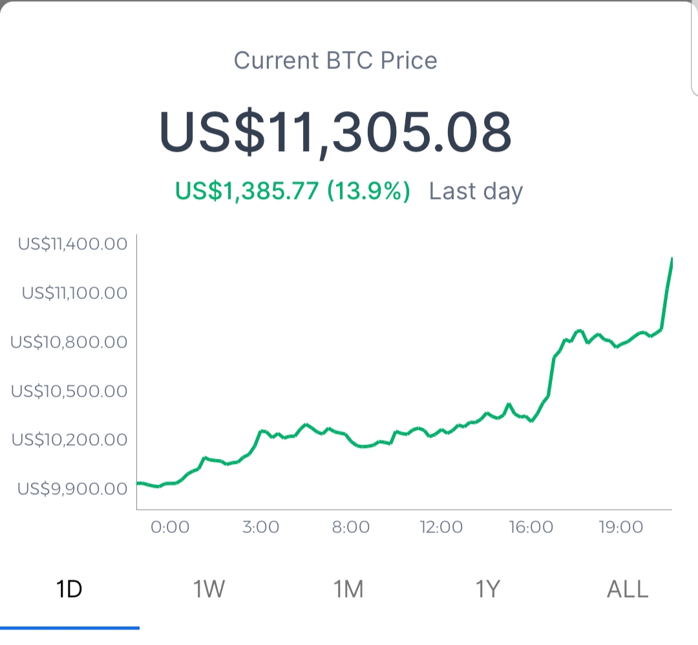Show the 1Y price history tab

488,589
